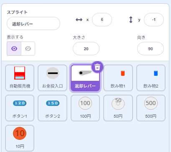Image resolution: width=171 pixels, height=152 pixels.
Task: Click the 大きさ size field
Action: click(x=86, y=49)
